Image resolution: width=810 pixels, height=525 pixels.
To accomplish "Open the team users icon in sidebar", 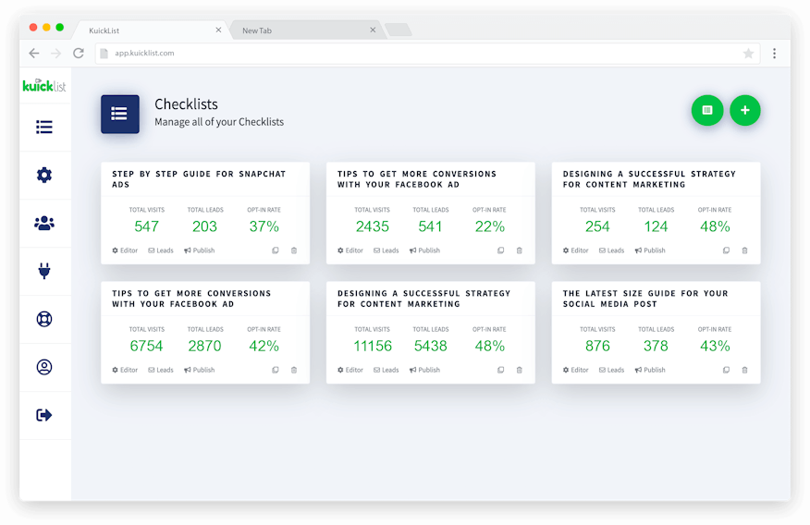I will 44,223.
